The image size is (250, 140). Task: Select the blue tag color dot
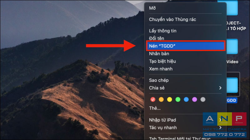tap(186, 100)
